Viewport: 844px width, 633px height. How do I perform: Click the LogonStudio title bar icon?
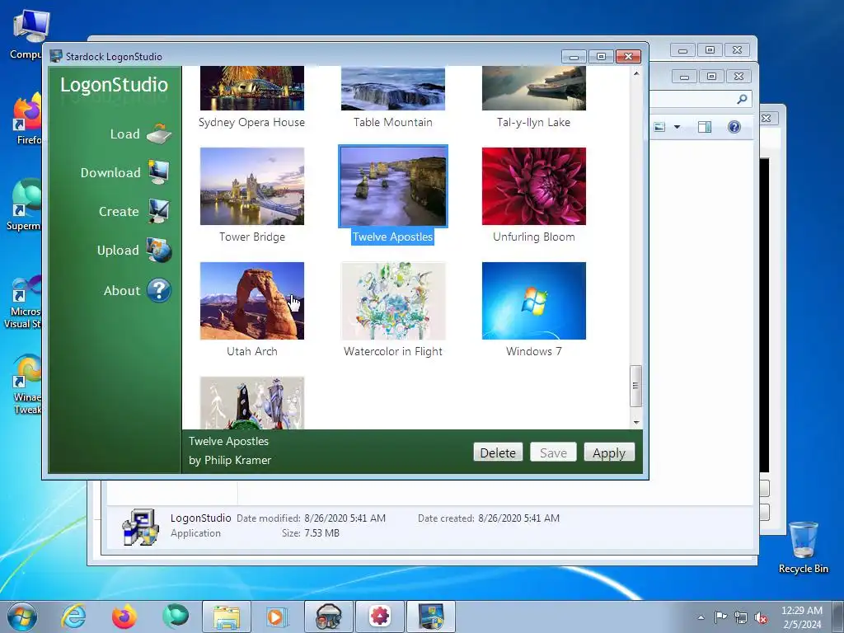click(55, 56)
